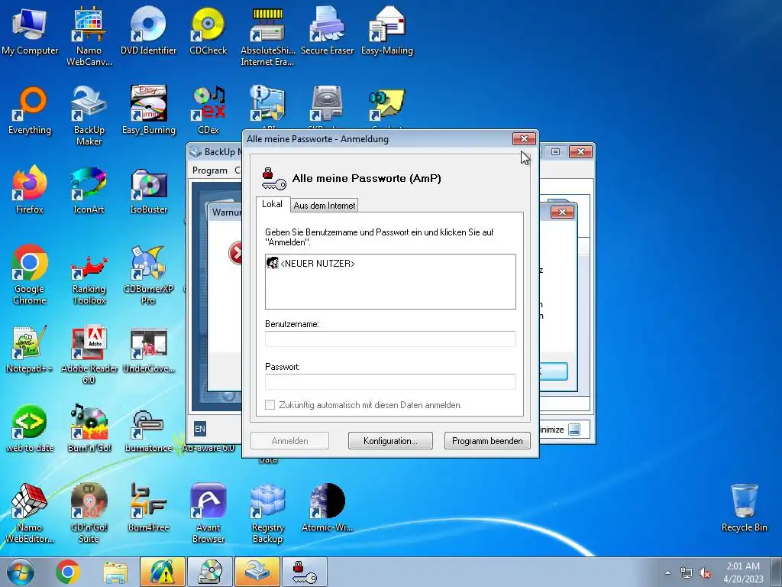This screenshot has height=587, width=782.
Task: Launch Burn'n'Go! desktop icon
Action: click(89, 428)
